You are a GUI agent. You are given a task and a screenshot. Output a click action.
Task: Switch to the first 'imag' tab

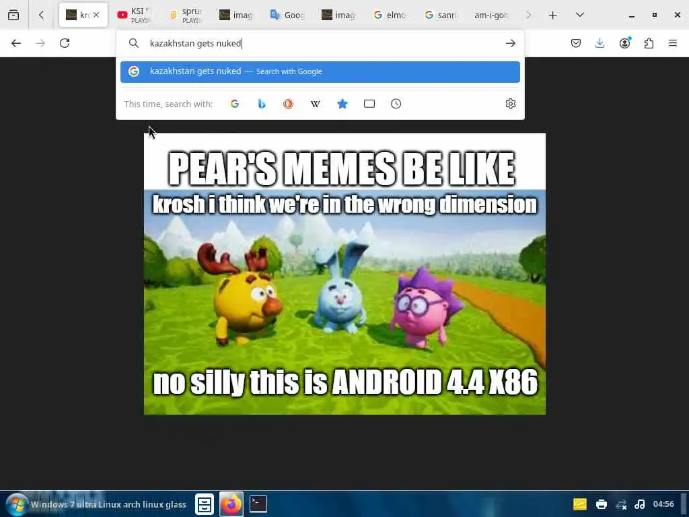[236, 15]
